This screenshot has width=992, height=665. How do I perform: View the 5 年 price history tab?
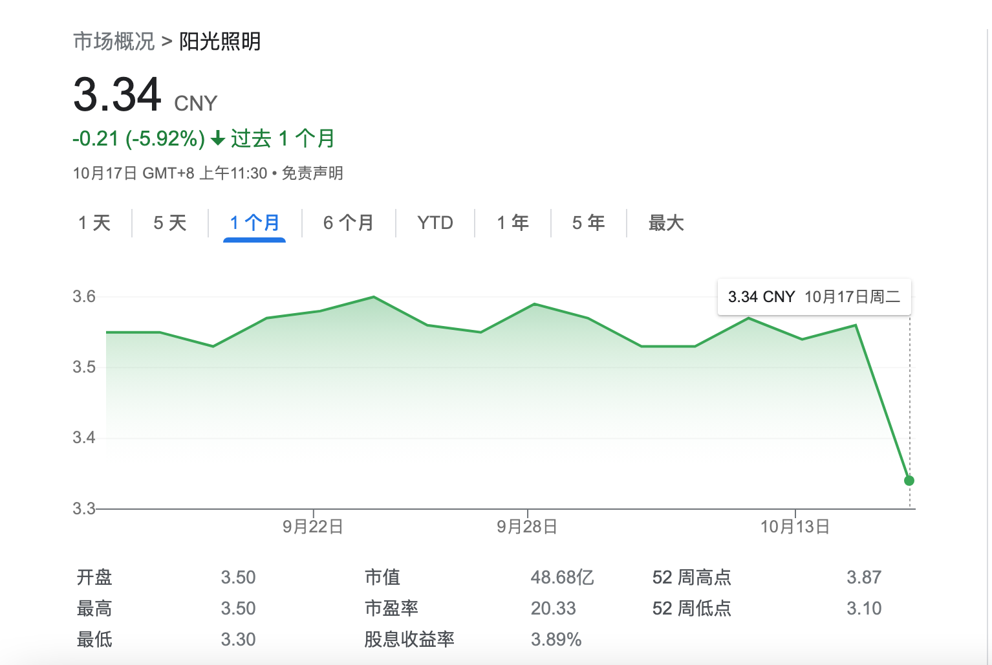tap(588, 223)
